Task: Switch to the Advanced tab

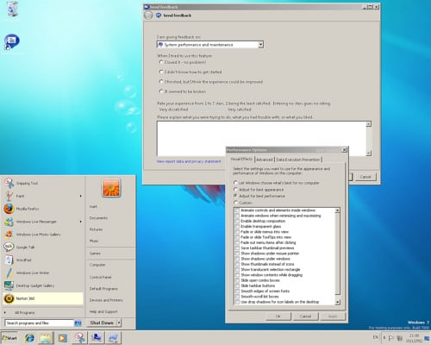Action: 265,160
